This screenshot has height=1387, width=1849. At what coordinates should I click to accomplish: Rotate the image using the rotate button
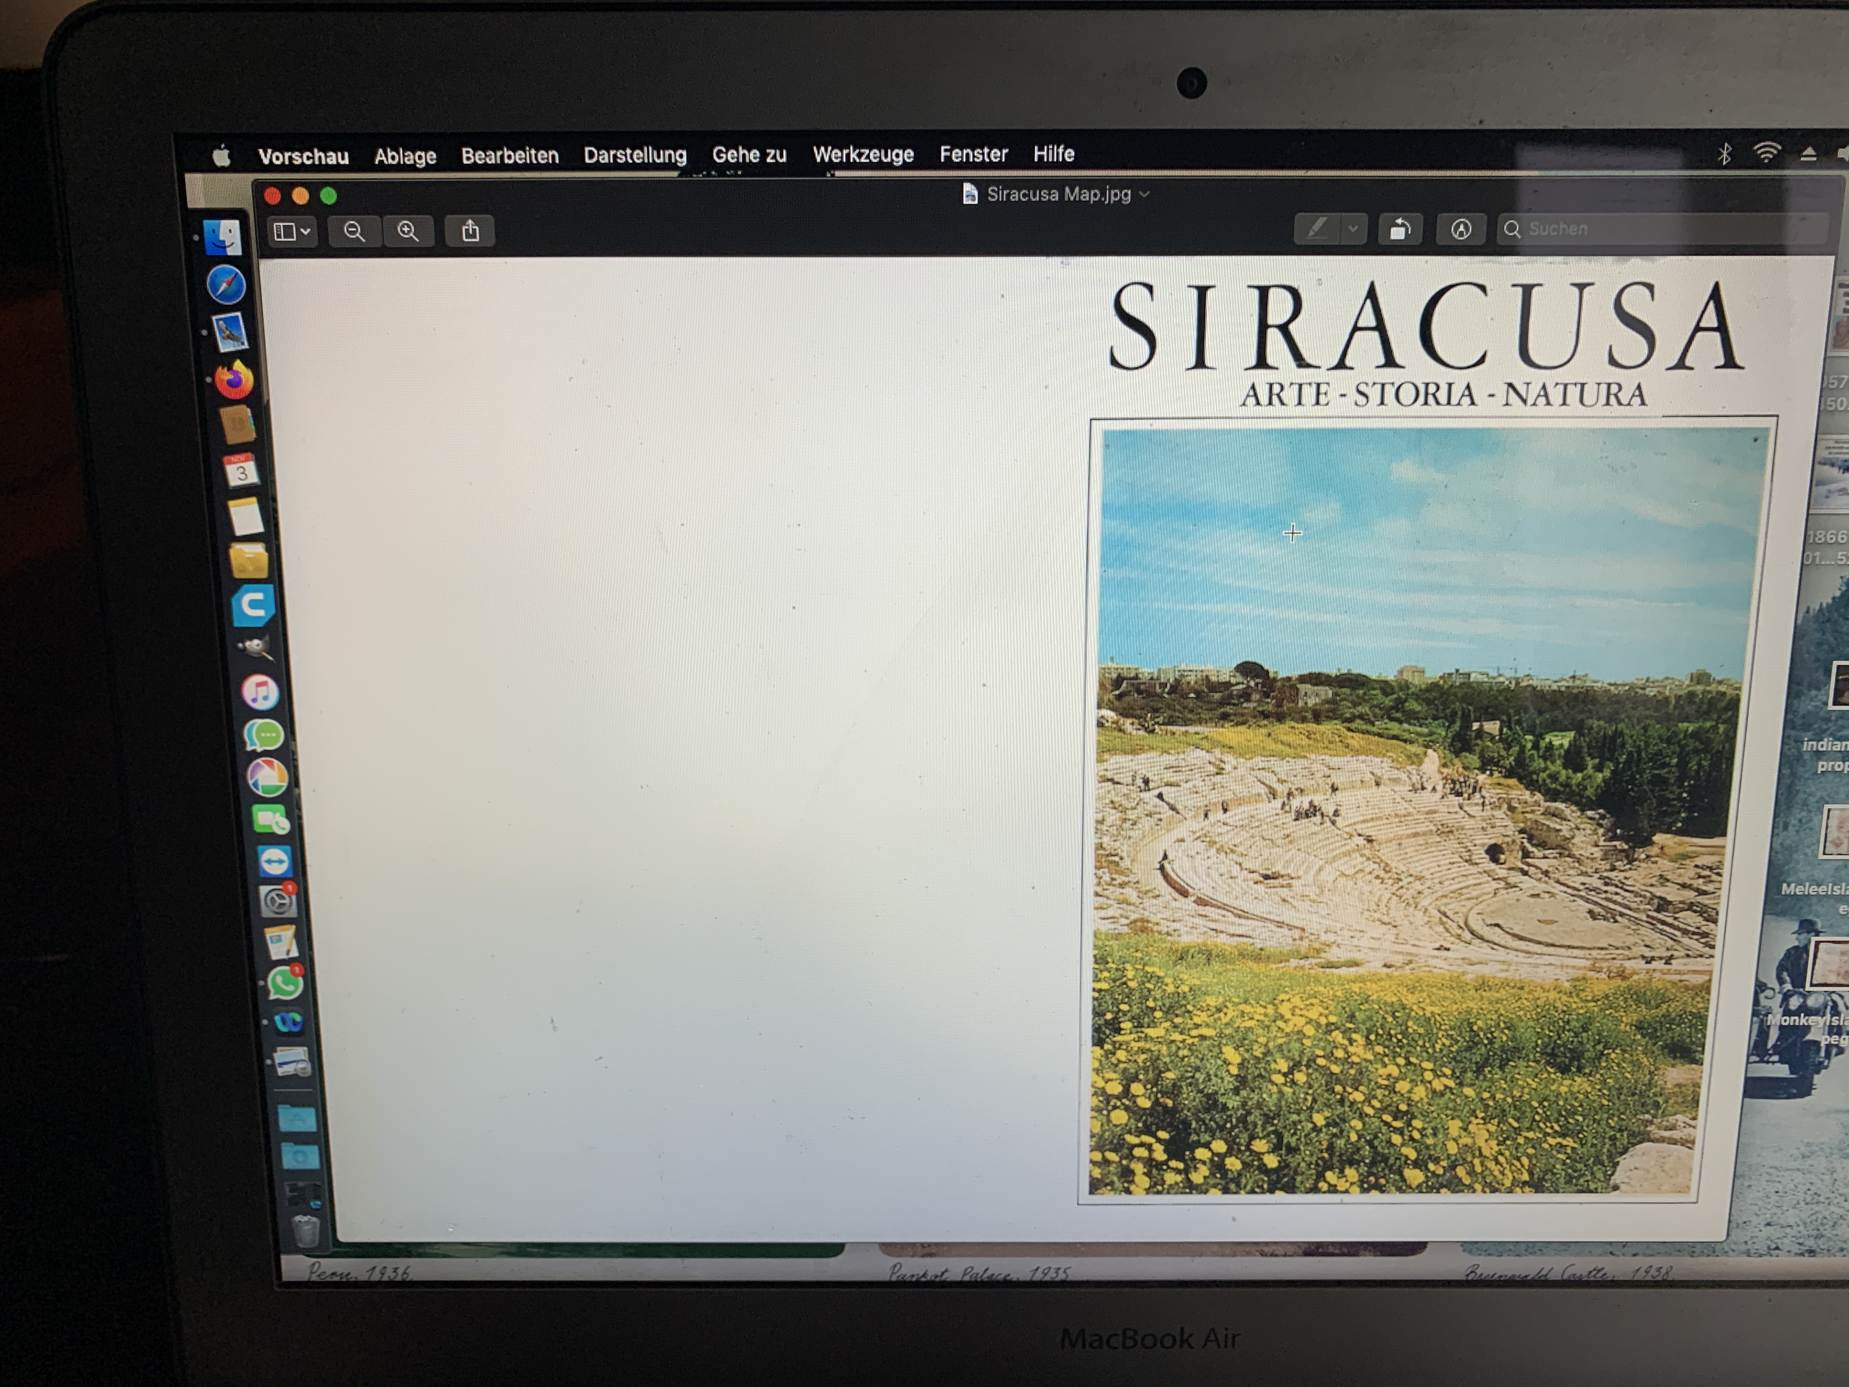pyautogui.click(x=1400, y=229)
